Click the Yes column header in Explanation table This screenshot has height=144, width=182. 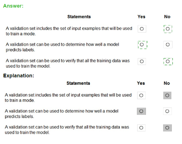coord(141,83)
